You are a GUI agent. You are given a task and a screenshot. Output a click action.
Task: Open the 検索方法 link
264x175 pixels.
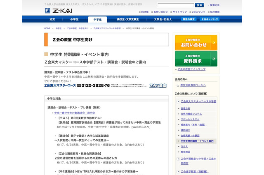(x=214, y=5)
